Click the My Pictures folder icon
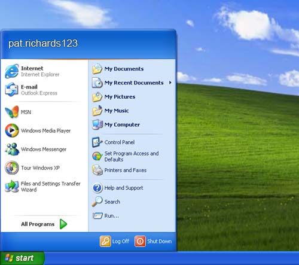Viewport: 299px width, 265px height. pos(97,97)
